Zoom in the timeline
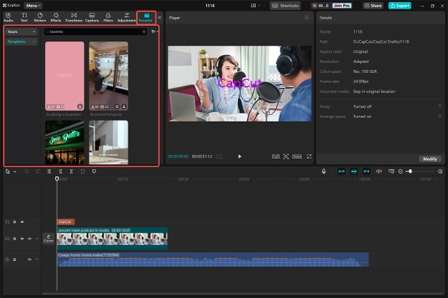448x298 pixels. point(440,171)
